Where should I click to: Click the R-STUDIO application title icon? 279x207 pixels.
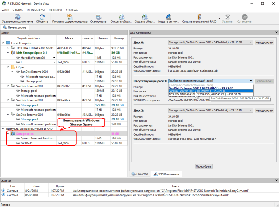click(x=4, y=3)
